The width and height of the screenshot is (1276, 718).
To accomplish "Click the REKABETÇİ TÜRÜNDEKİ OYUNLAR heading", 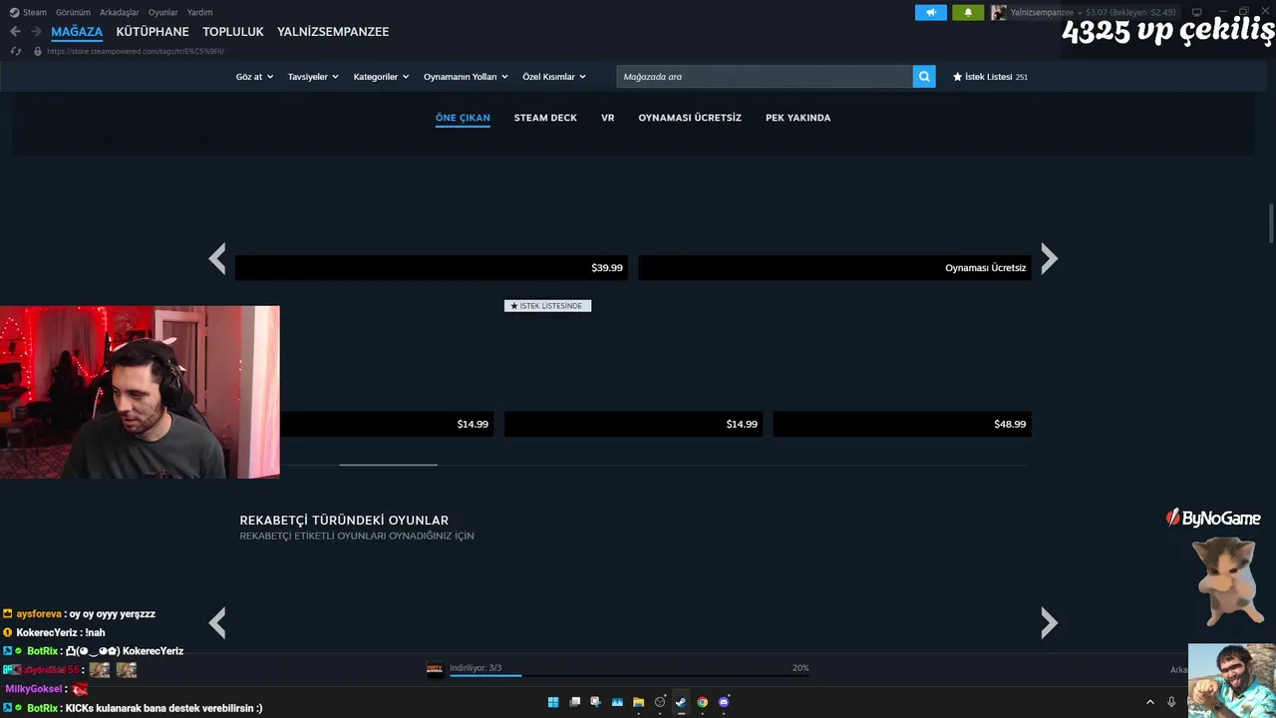I will (344, 521).
